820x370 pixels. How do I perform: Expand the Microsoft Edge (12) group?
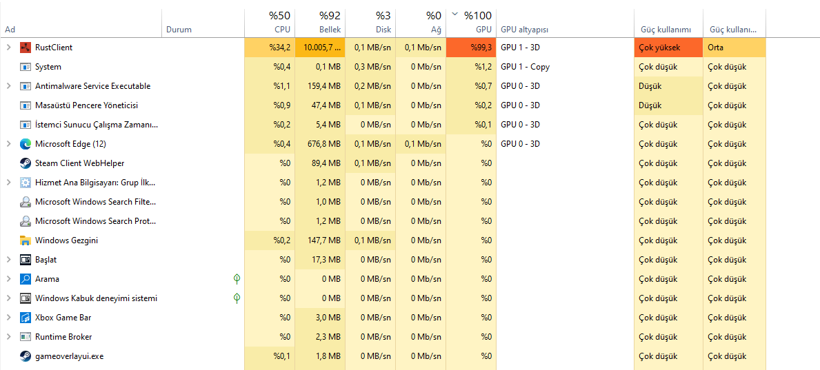[8, 144]
